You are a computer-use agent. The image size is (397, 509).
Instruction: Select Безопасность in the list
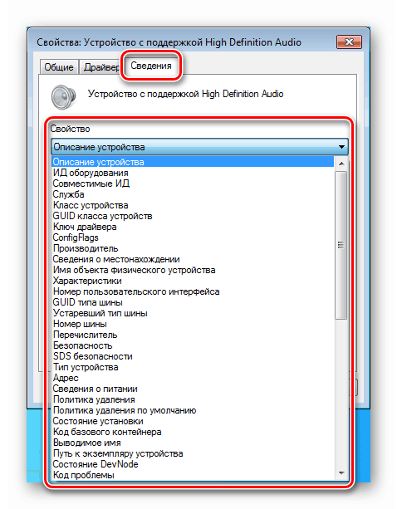193,345
